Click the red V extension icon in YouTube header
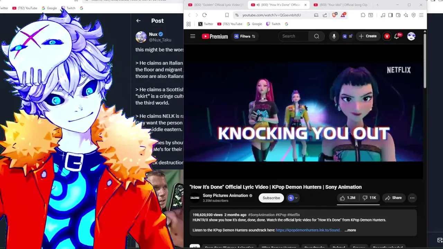The width and height of the screenshot is (443, 249). (x=387, y=36)
